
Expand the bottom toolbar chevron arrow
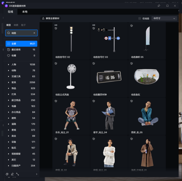(36, 174)
